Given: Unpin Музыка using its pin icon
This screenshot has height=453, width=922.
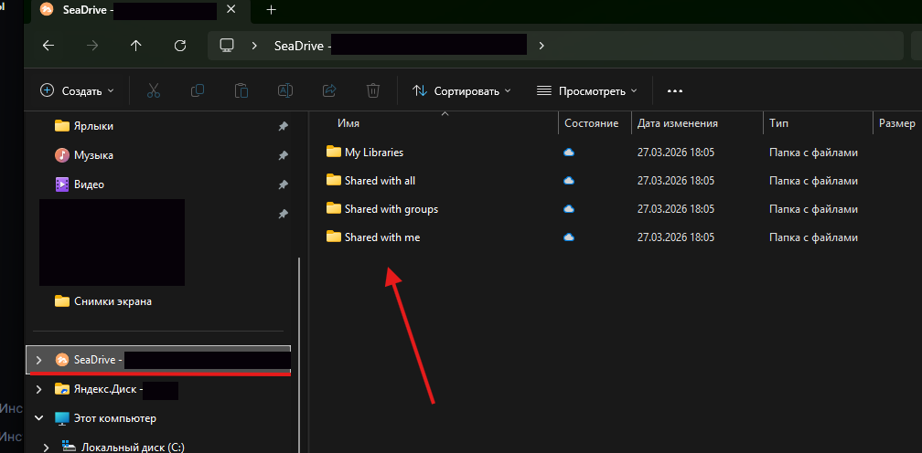Looking at the screenshot, I should tap(283, 155).
